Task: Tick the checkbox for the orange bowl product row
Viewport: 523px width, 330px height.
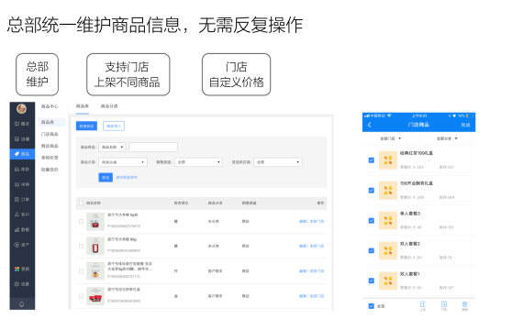Action: pos(81,271)
